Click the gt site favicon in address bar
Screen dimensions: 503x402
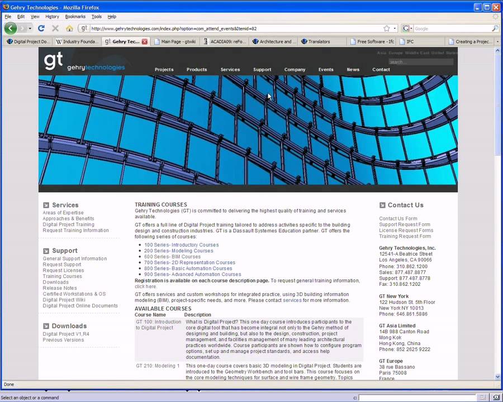(x=84, y=28)
